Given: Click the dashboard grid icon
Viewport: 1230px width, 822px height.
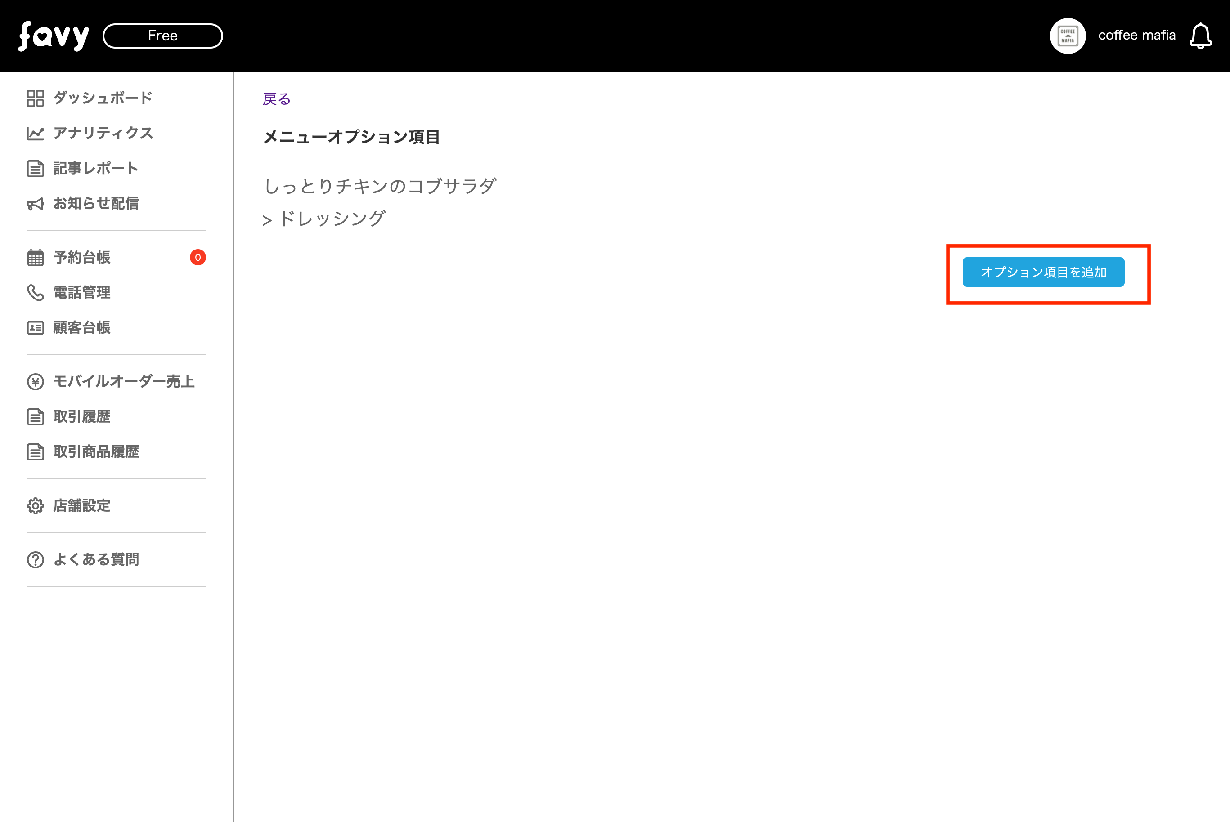Looking at the screenshot, I should pyautogui.click(x=35, y=98).
